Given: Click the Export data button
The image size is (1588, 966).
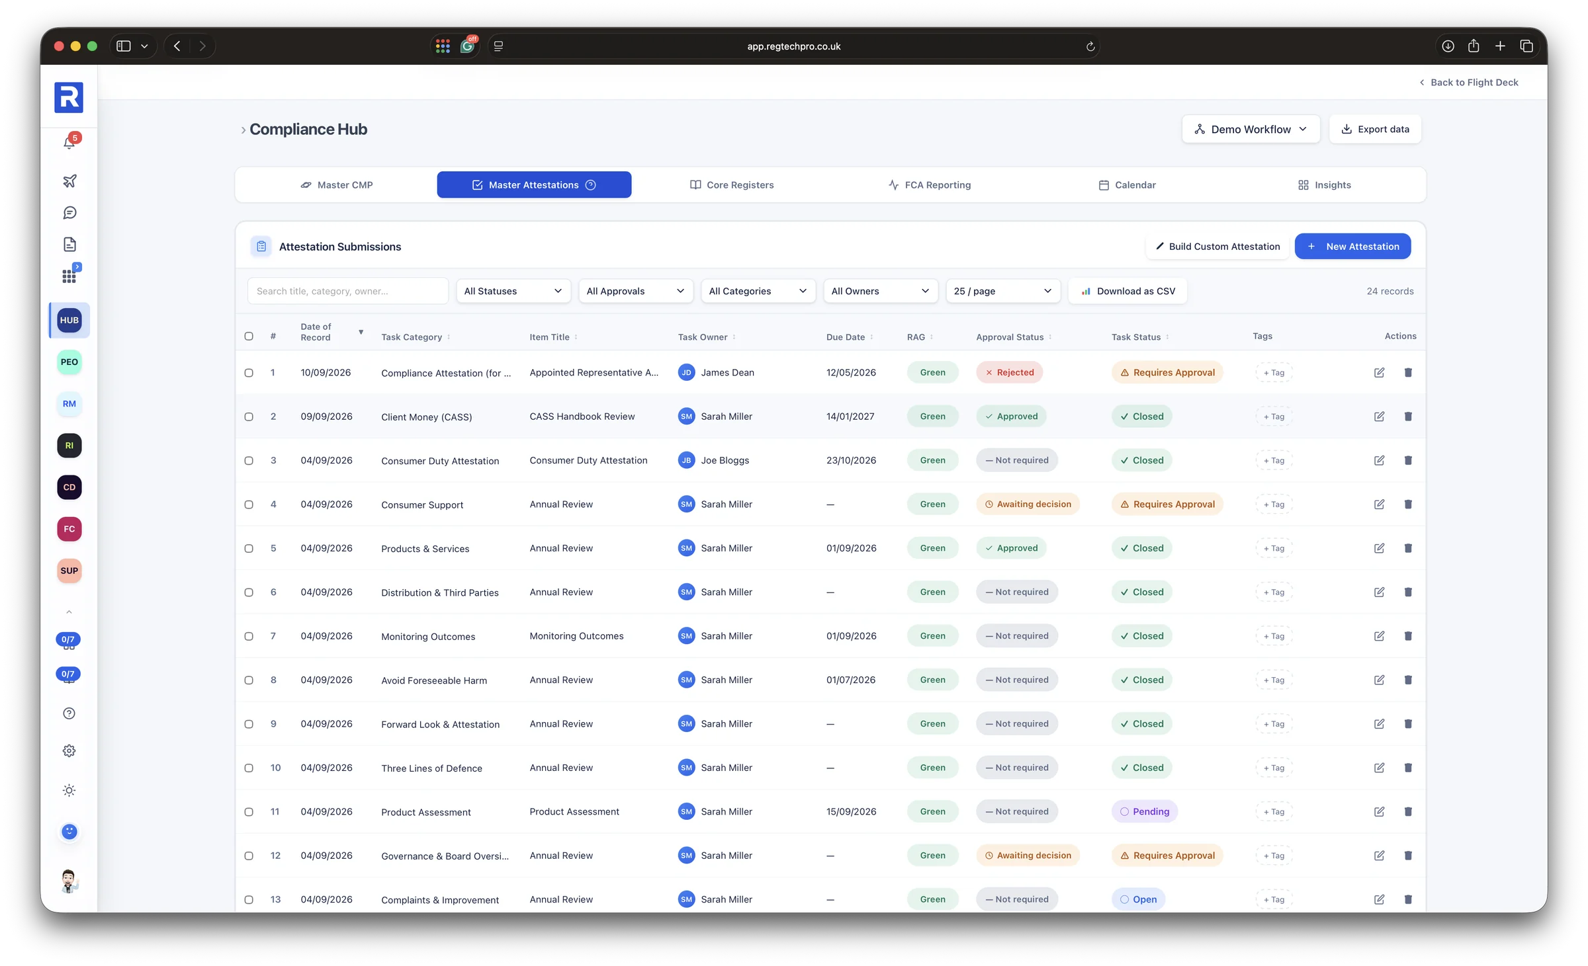Looking at the screenshot, I should tap(1375, 129).
